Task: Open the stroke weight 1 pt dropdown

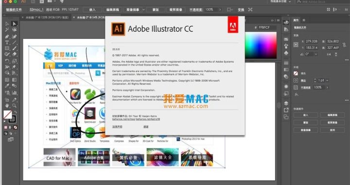Action: [x=327, y=80]
